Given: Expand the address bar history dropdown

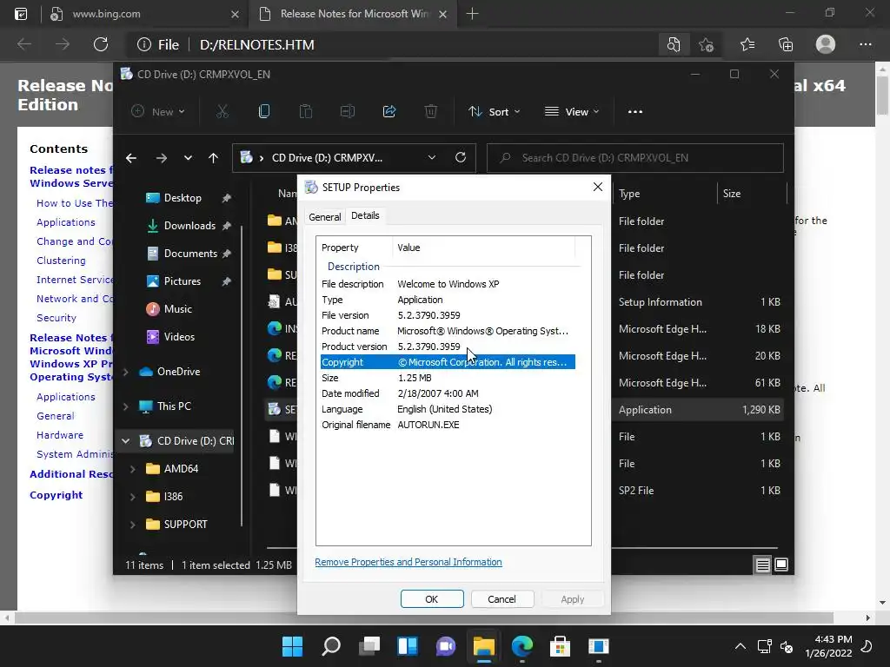Looking at the screenshot, I should pyautogui.click(x=432, y=158).
